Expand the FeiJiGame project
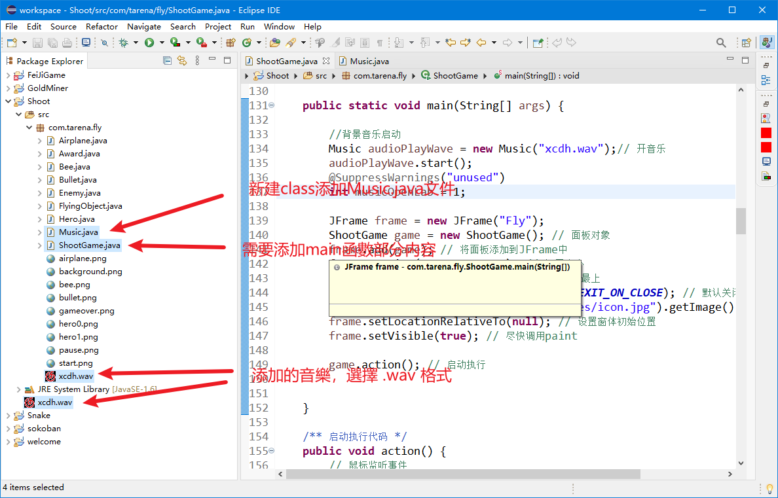This screenshot has width=778, height=498. pos(8,75)
